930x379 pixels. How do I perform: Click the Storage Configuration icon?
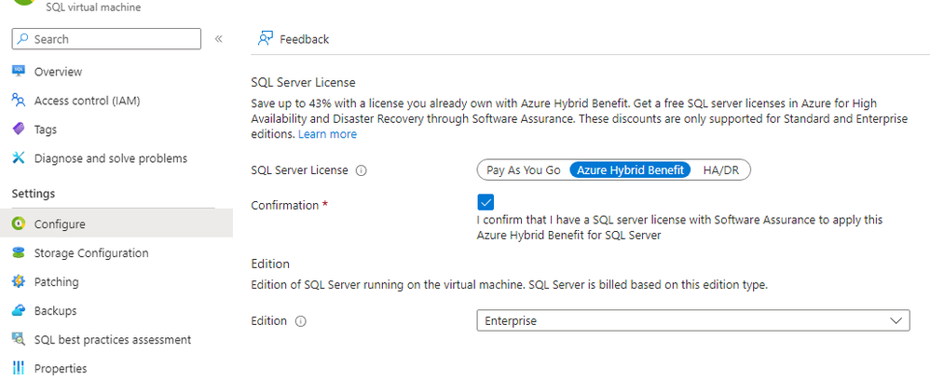pyautogui.click(x=18, y=253)
